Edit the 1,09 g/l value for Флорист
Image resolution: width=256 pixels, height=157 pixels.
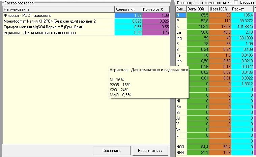tap(128, 15)
